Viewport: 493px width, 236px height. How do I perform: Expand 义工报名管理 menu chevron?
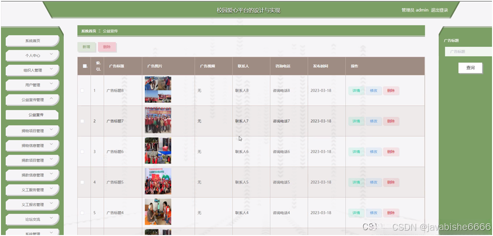pos(51,204)
